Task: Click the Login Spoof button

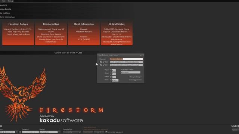Action: point(88,132)
